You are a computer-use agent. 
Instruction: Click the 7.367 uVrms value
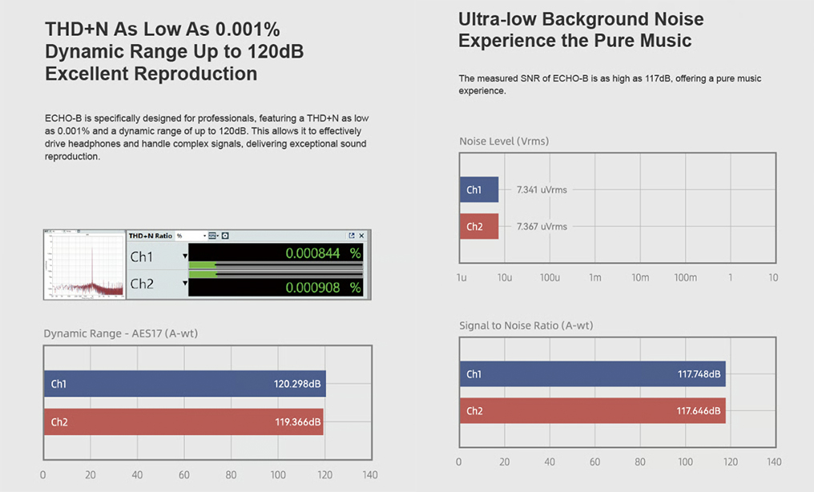[x=542, y=227]
